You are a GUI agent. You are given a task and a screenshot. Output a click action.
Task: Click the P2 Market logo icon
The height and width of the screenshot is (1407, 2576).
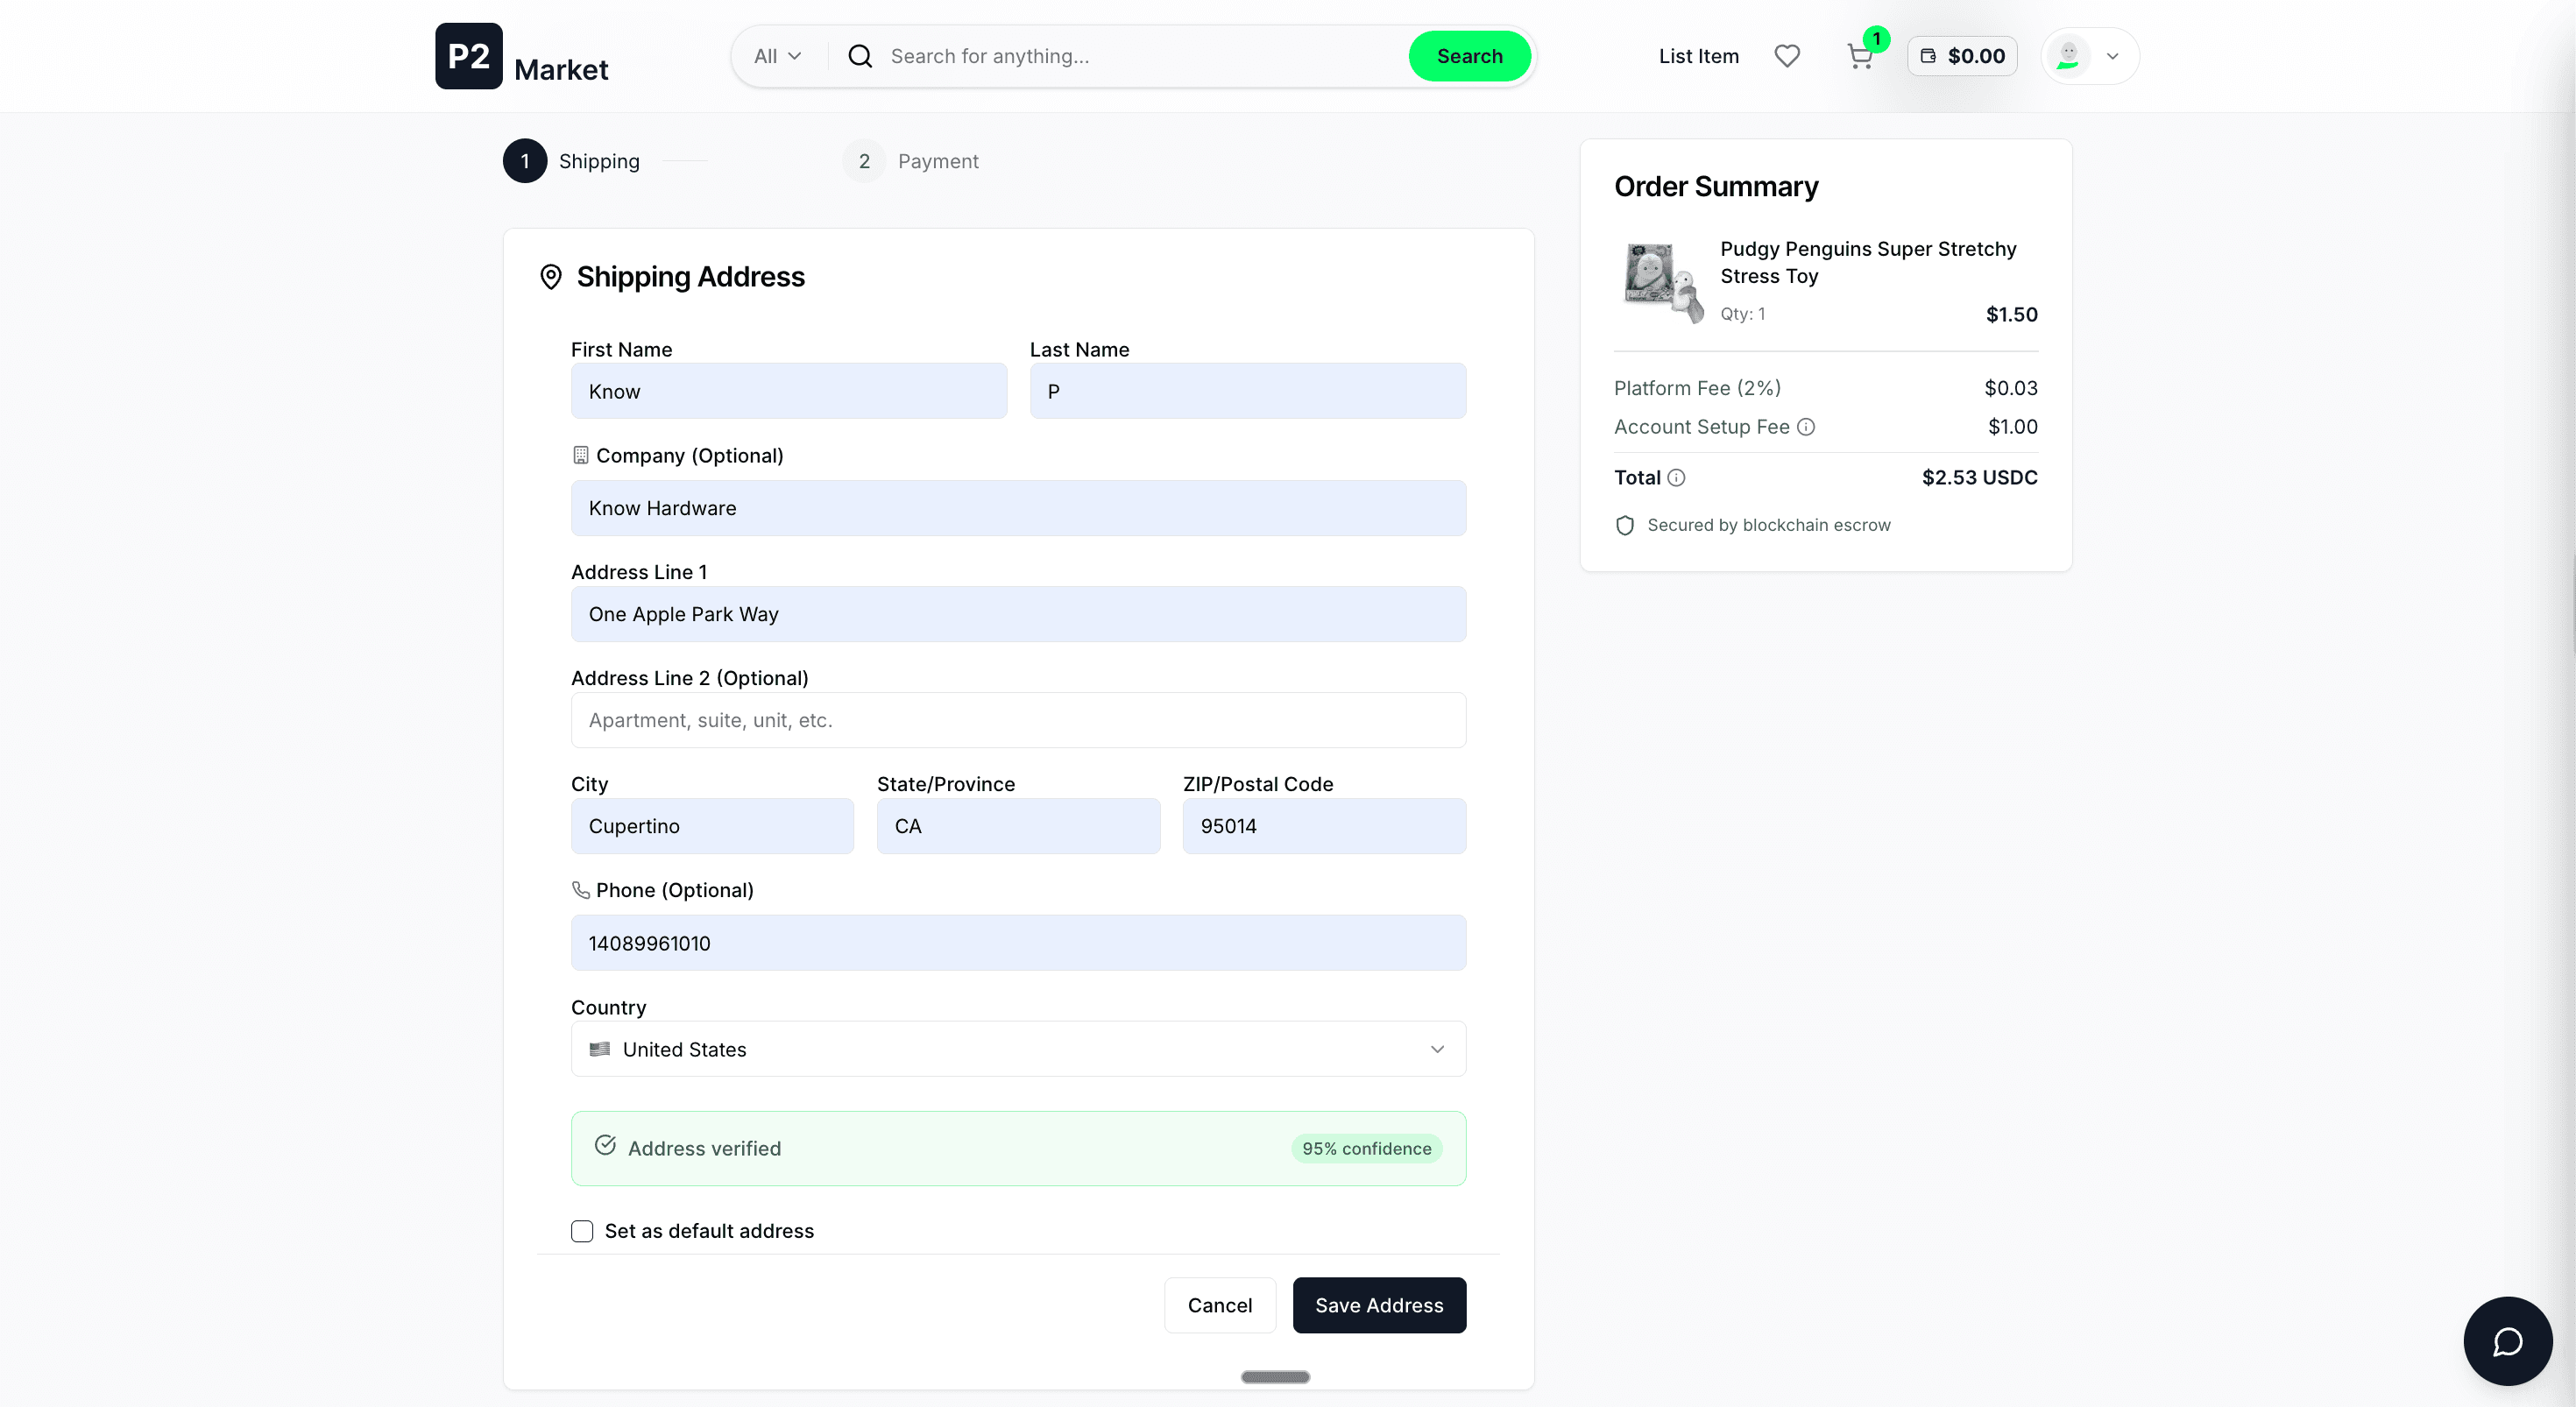(x=468, y=56)
